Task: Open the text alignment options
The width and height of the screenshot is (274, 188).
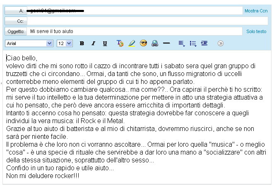Action: pos(182,43)
